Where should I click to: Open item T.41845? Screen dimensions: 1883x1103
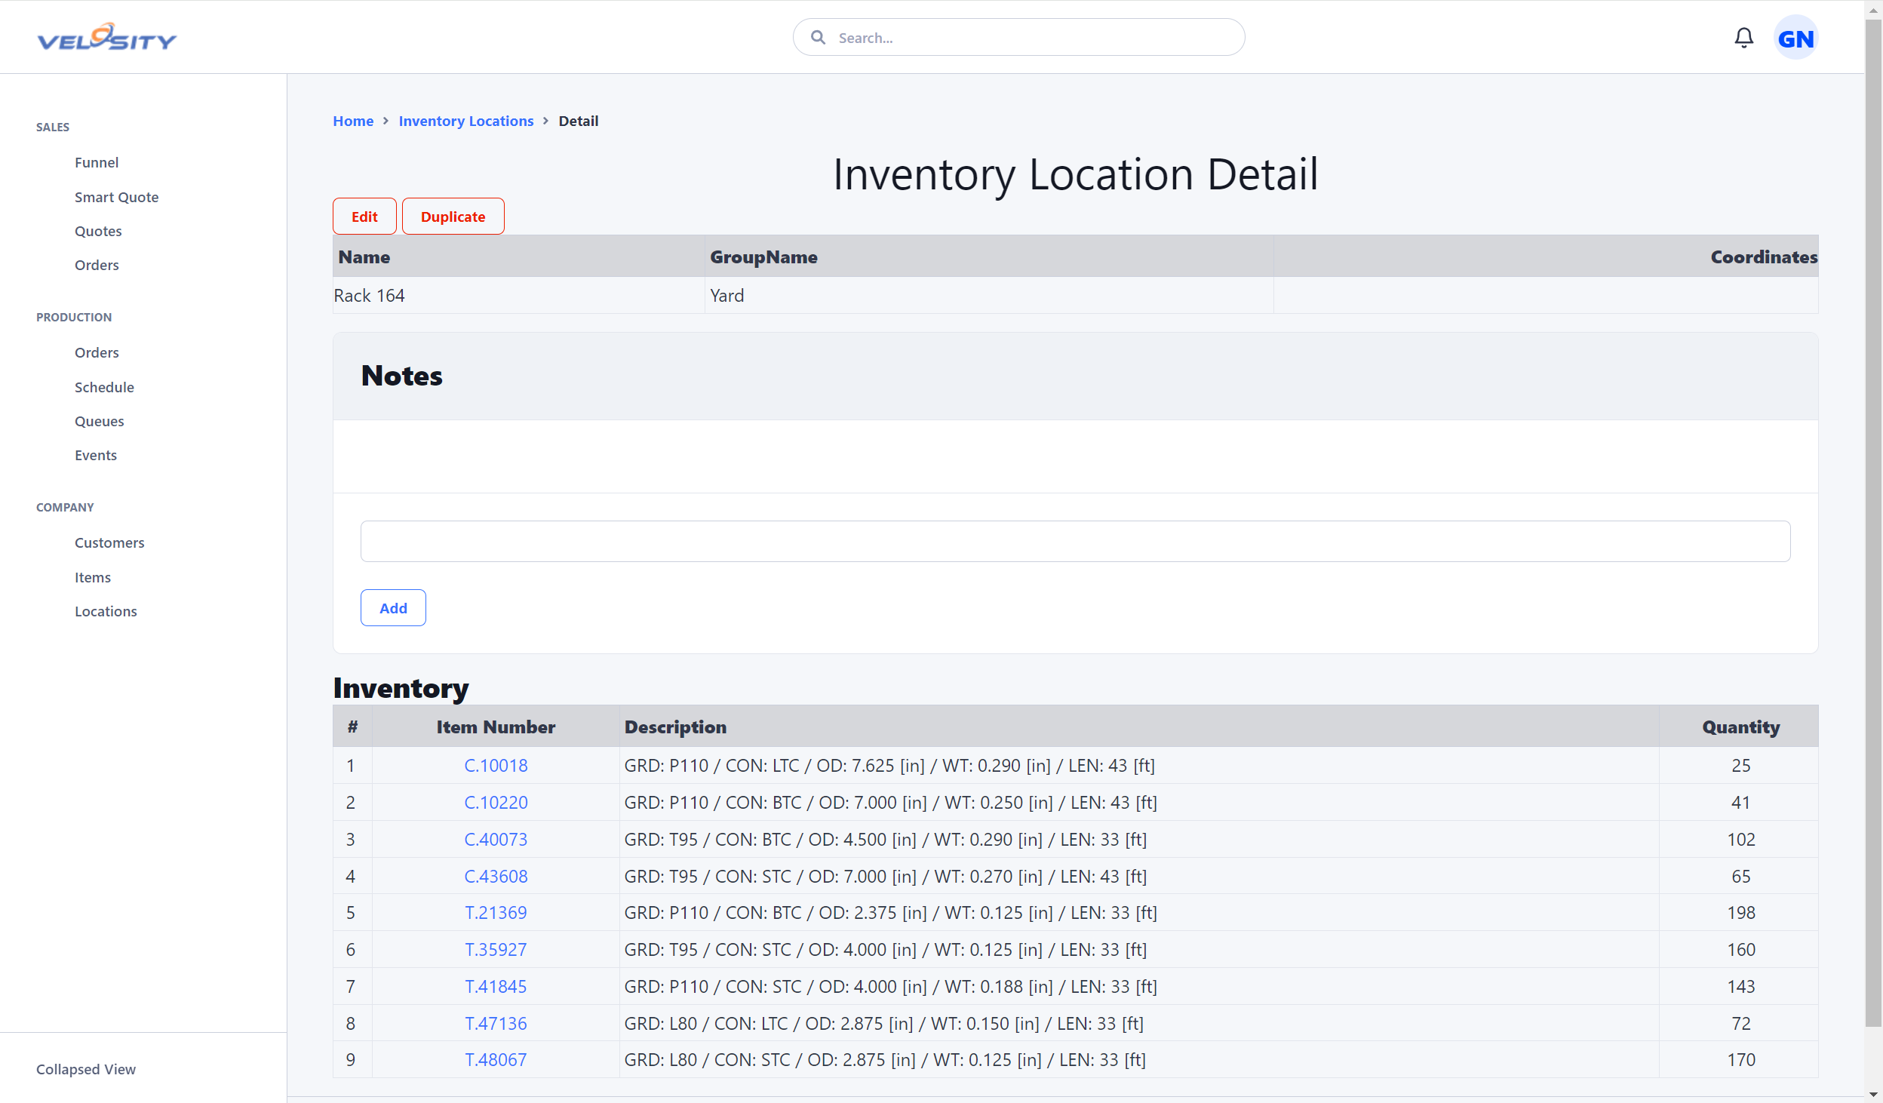point(496,987)
